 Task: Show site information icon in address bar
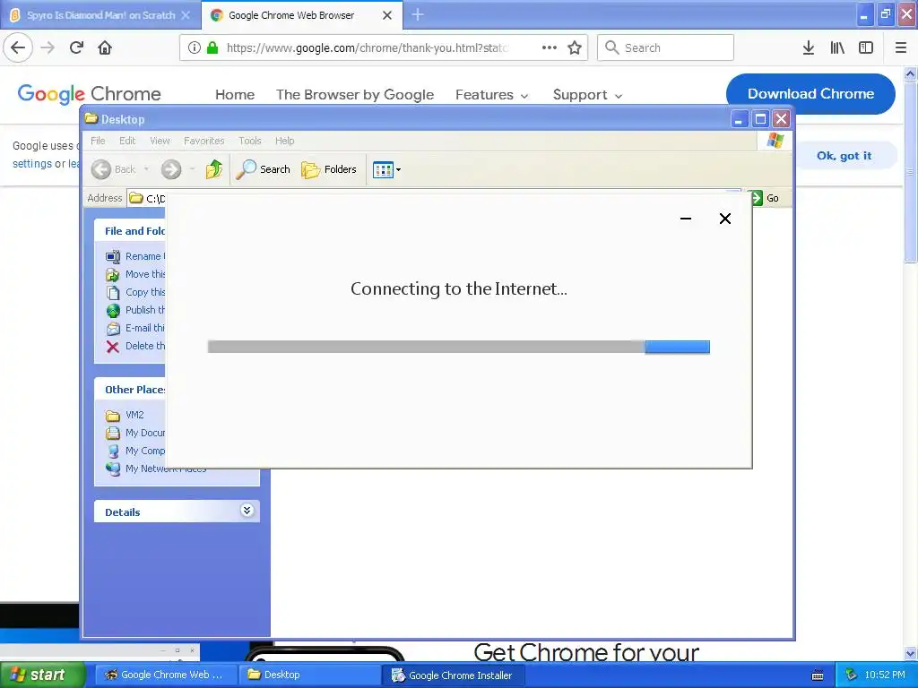click(195, 47)
